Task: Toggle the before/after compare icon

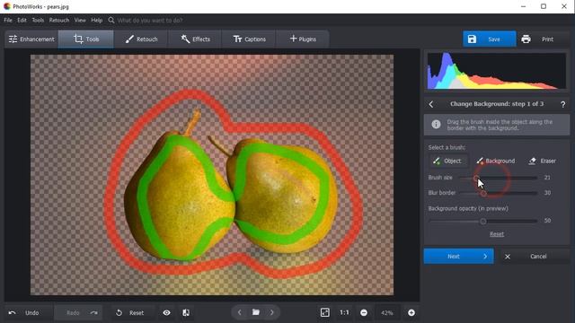Action: coord(186,313)
